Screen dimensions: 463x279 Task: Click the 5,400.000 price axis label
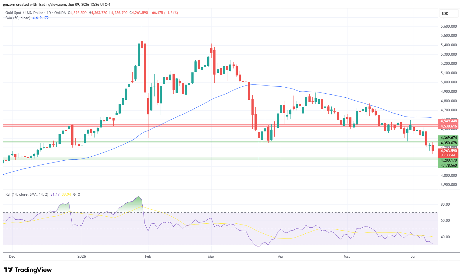coord(449,45)
